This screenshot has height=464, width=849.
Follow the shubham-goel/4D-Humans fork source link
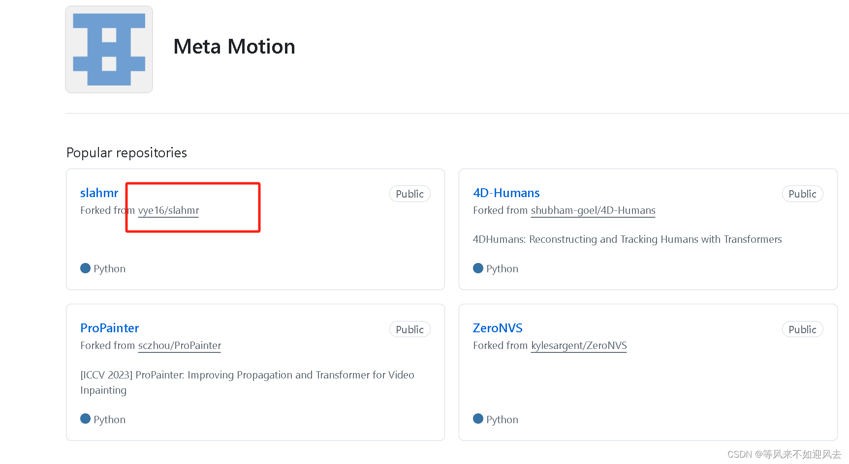(593, 210)
